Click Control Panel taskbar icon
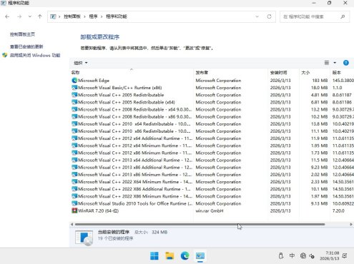This screenshot has height=264, width=354. (200, 256)
